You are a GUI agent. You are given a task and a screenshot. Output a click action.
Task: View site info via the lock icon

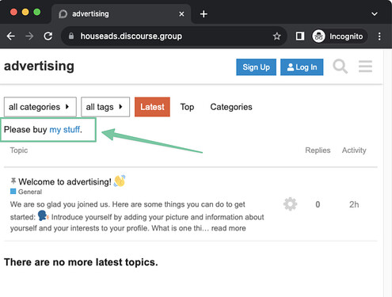pyautogui.click(x=71, y=36)
